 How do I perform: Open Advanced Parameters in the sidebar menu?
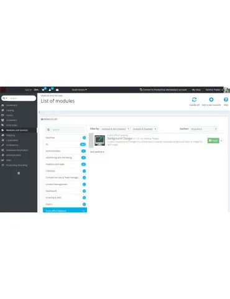[17, 150]
